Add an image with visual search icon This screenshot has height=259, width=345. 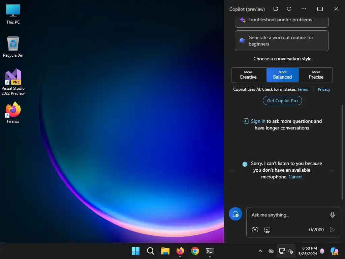255,230
